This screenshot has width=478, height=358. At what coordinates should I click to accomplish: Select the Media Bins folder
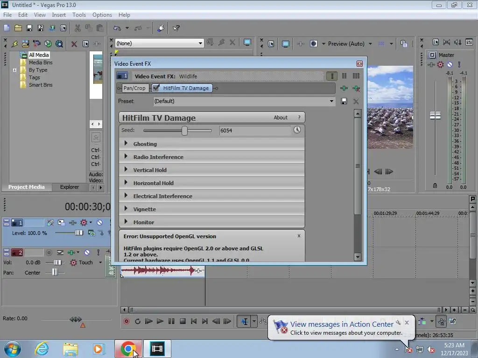click(41, 62)
